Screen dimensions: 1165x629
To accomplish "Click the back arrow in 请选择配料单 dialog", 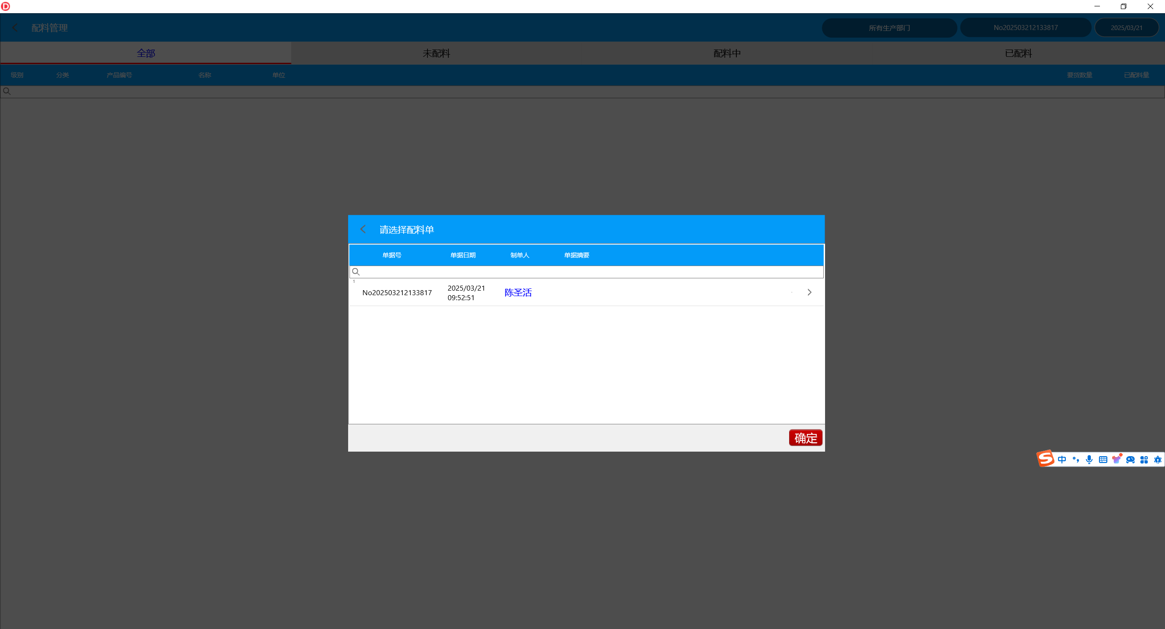I will pyautogui.click(x=363, y=229).
